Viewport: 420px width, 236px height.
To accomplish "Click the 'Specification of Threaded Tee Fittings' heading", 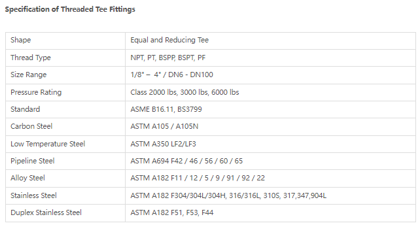I will (70, 9).
